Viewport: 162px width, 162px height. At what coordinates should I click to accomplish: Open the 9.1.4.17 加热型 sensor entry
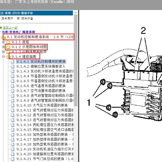45,139
